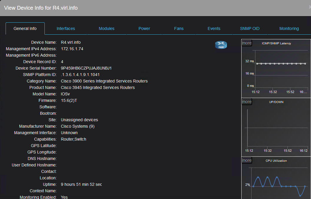Click the Cisco 3900 router icon
This screenshot has width=311, height=199.
point(221,45)
